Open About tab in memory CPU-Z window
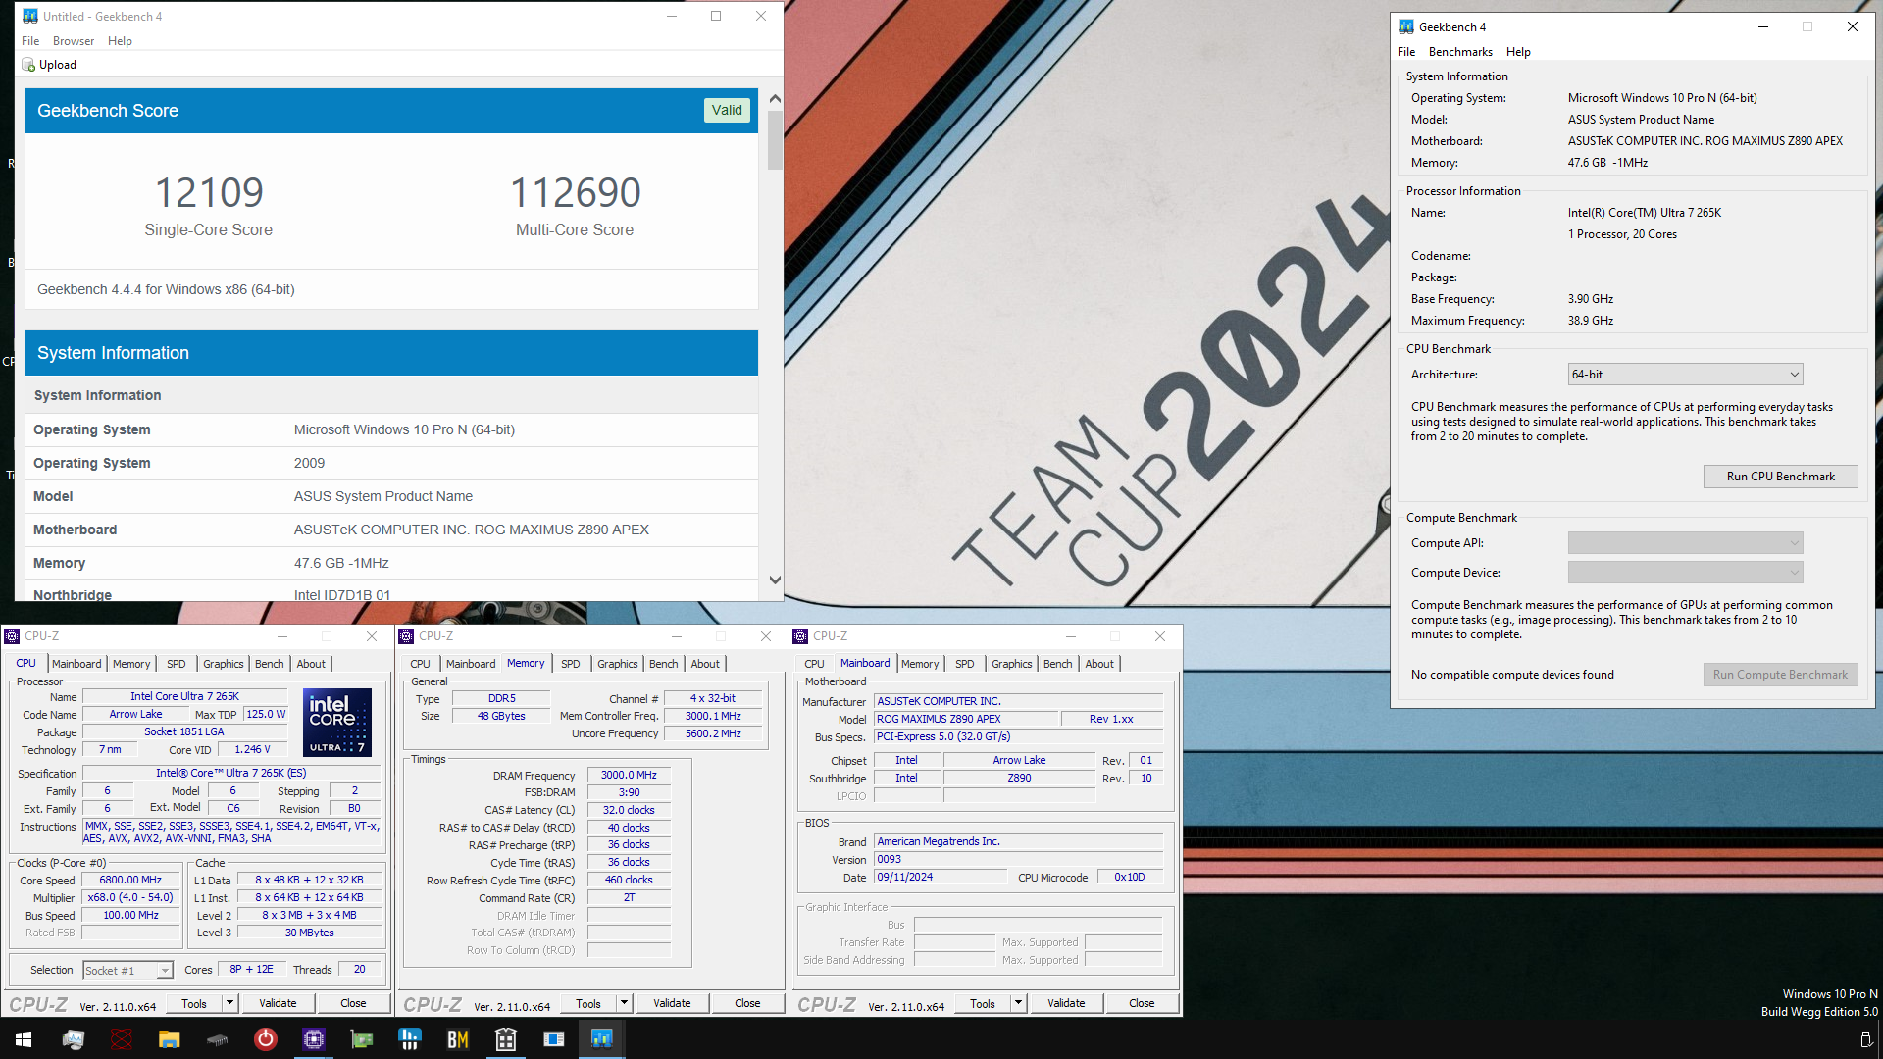The height and width of the screenshot is (1059, 1883). coord(705,664)
